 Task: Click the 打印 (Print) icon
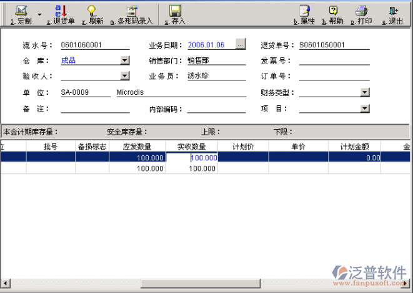click(361, 11)
